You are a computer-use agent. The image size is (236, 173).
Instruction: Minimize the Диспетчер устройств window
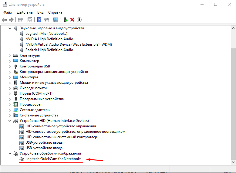pos(202,4)
